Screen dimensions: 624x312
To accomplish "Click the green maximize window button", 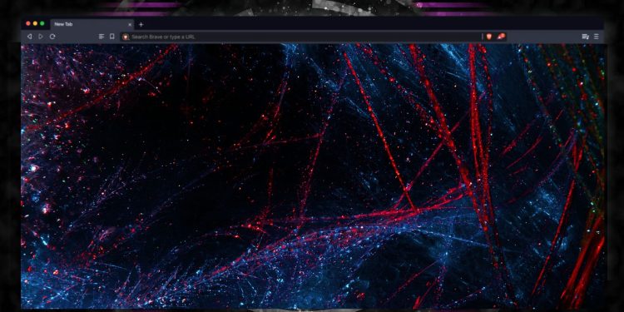I will coord(42,24).
